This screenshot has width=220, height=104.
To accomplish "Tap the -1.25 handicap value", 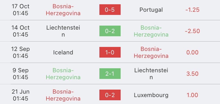I will click(192, 10).
